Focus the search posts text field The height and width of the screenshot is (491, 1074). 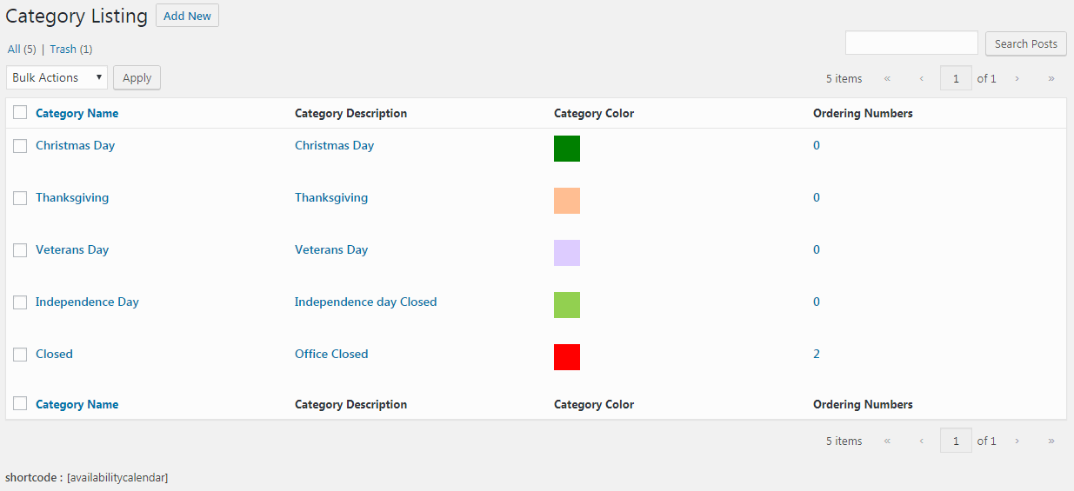tap(911, 43)
